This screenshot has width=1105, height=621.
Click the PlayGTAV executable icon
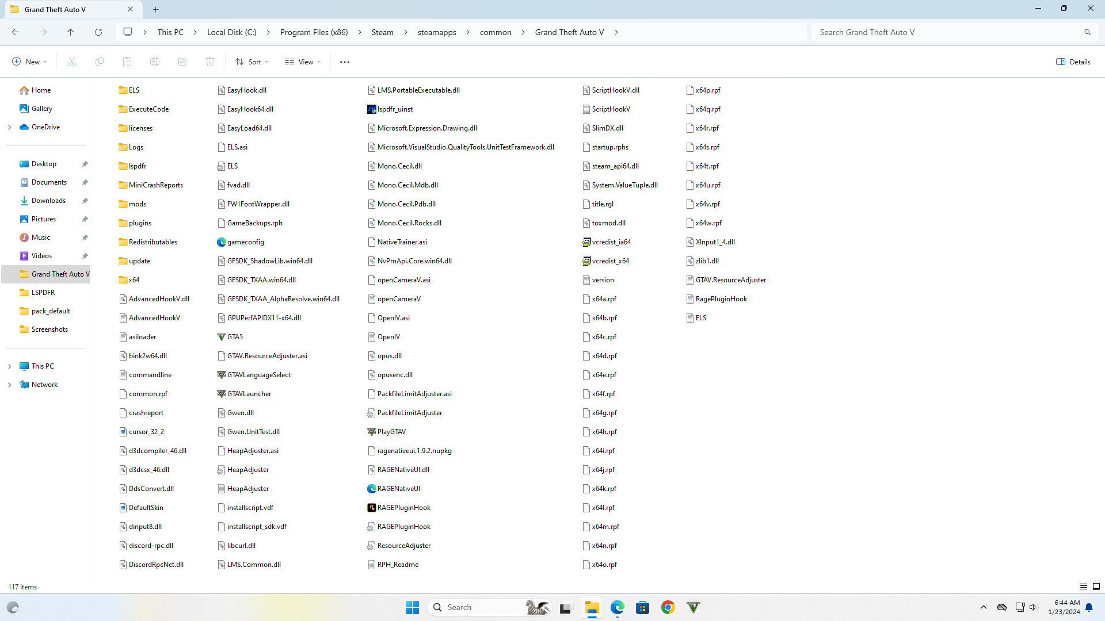click(372, 432)
